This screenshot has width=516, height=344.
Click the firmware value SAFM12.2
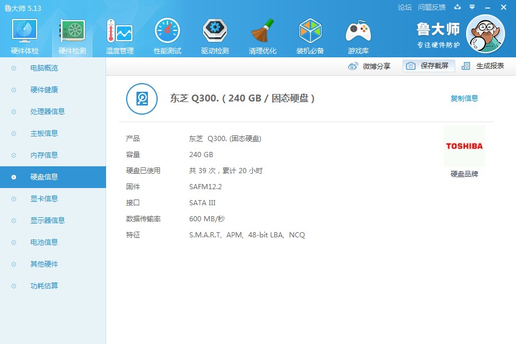pos(205,187)
